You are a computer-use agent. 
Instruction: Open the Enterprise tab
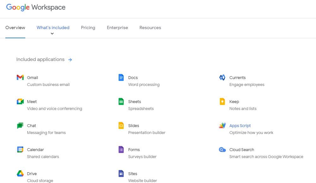click(117, 27)
